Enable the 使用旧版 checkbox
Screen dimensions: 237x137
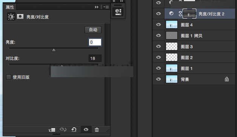[x=9, y=77]
